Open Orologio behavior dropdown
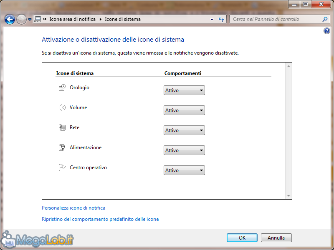The image size is (334, 250). [x=184, y=90]
